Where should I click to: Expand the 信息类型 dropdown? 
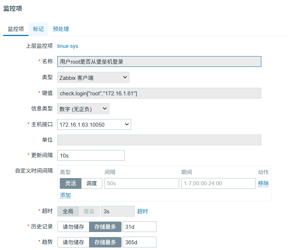[83, 109]
